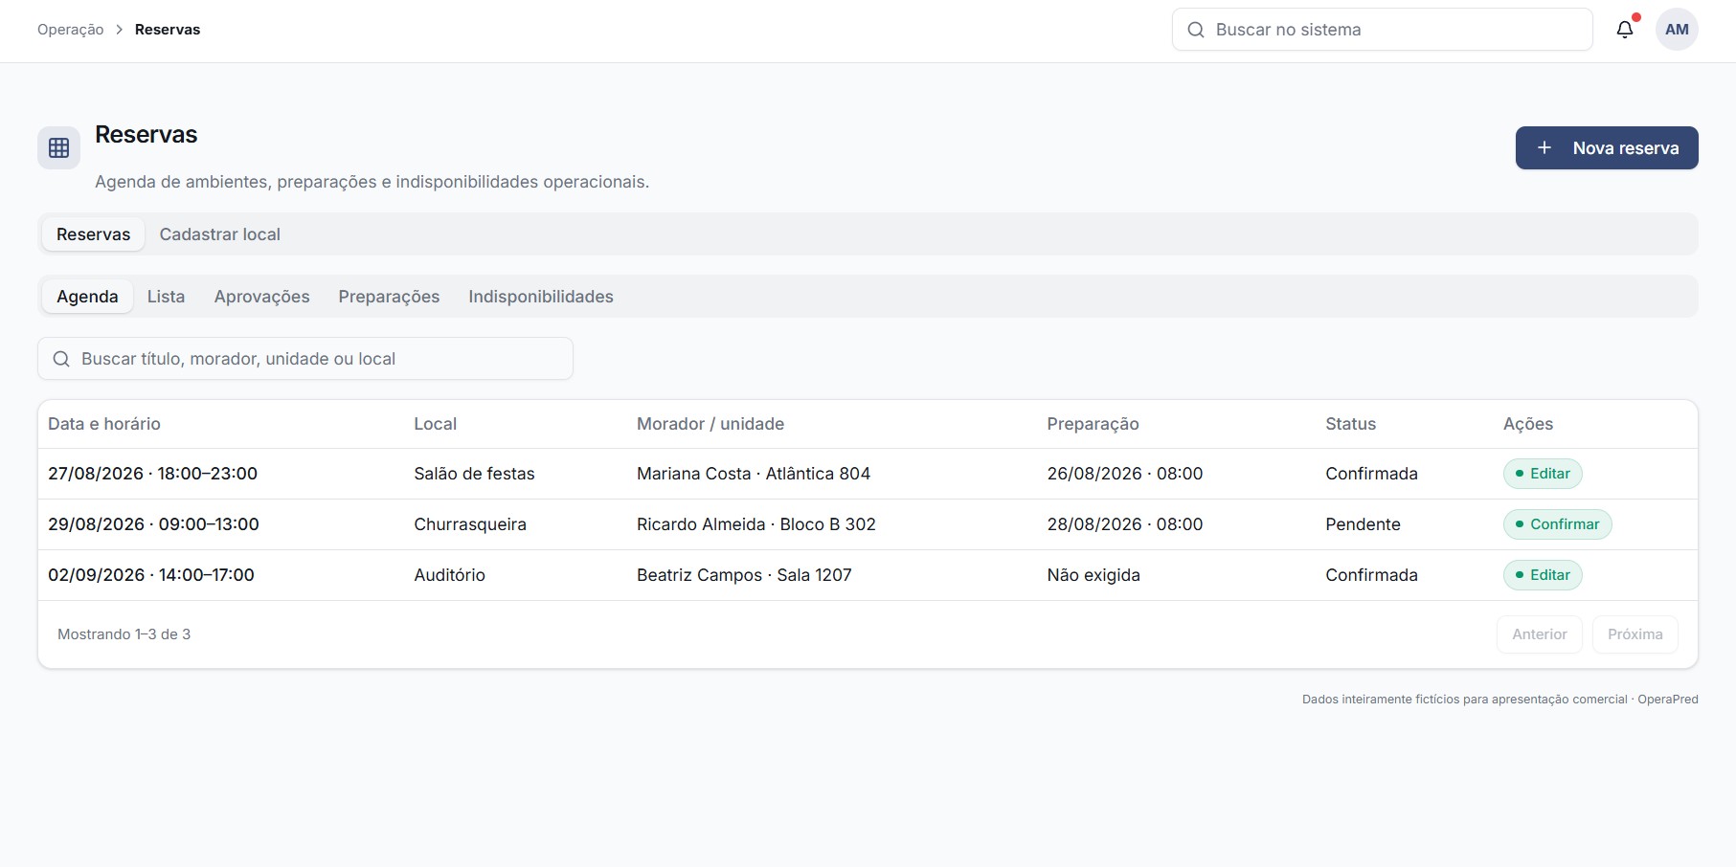Viewport: 1736px width, 867px height.
Task: Open the AM user avatar menu
Action: [x=1677, y=30]
